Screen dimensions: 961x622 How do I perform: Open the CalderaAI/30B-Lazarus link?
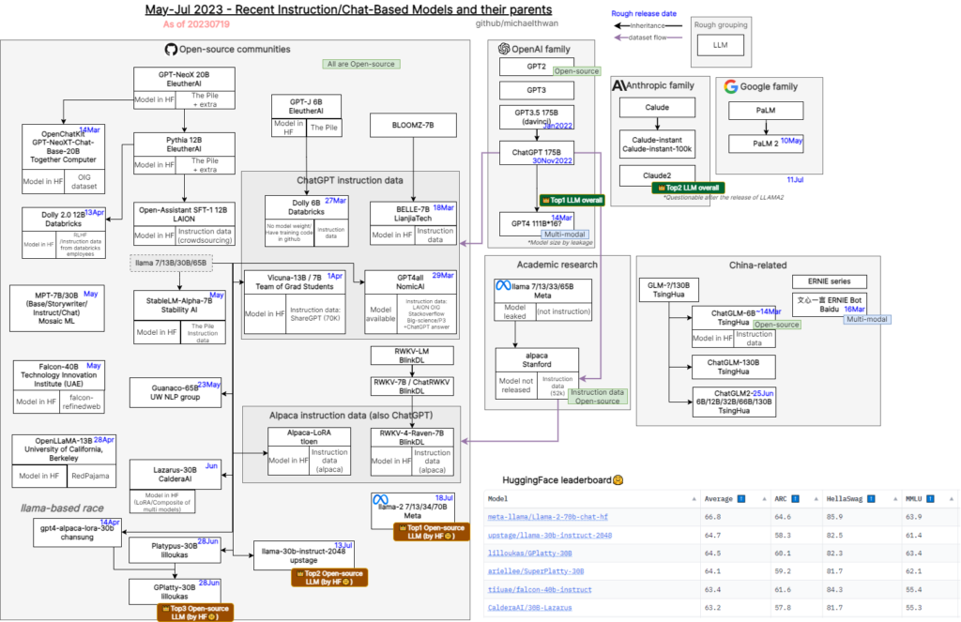529,607
